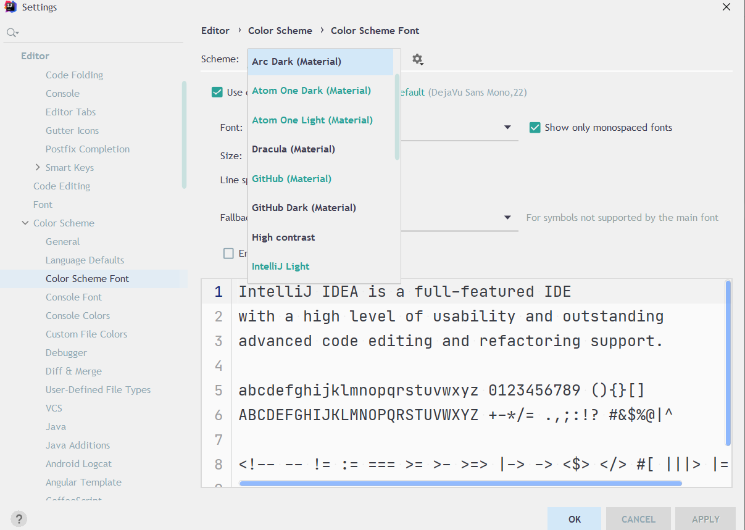
Task: Click the preview vertical scrollbar
Action: (x=728, y=363)
